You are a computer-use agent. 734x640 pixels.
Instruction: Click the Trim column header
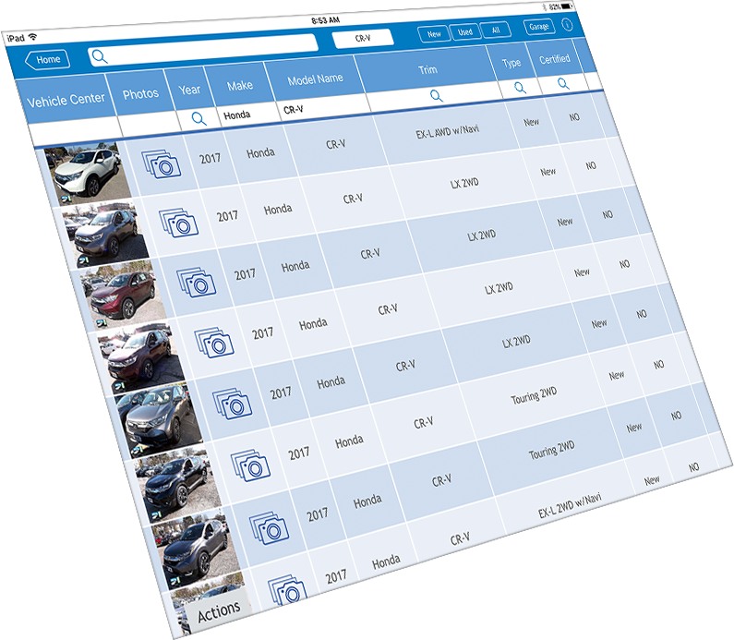(x=427, y=70)
